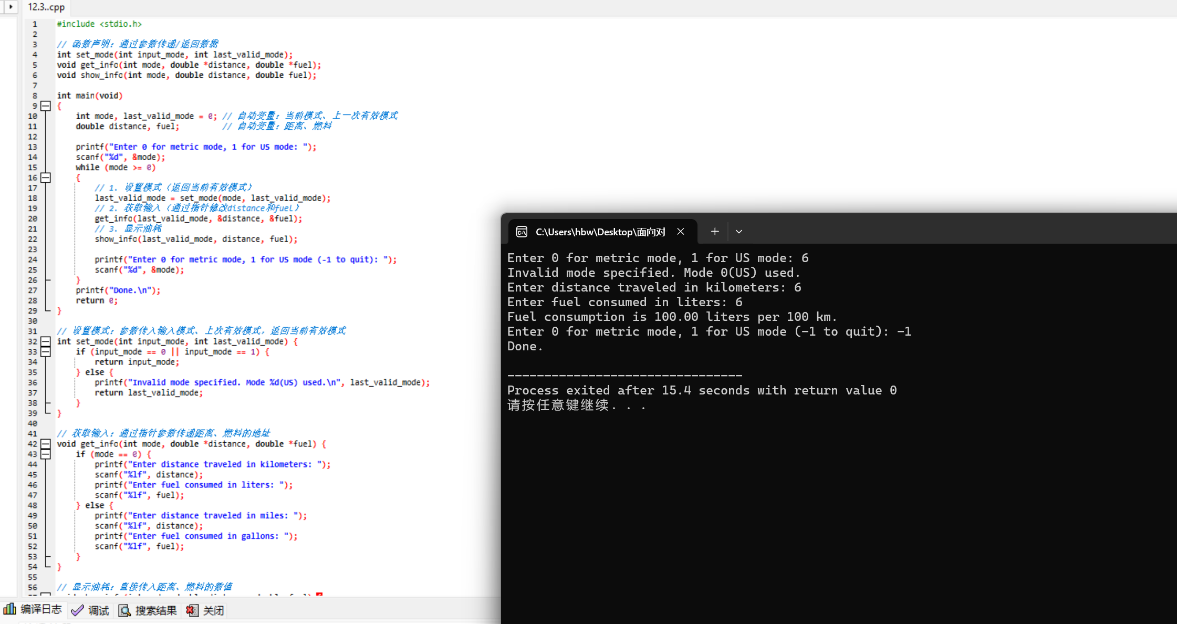The height and width of the screenshot is (624, 1177).
Task: Switch to the 调试 debug tab
Action: click(x=98, y=610)
